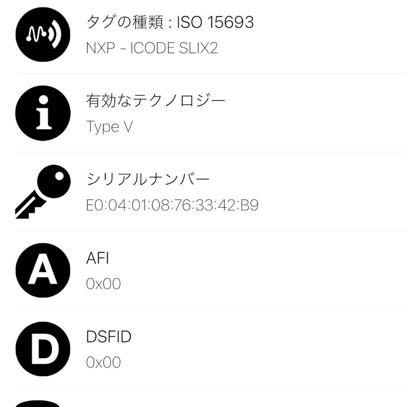Select the DSFID heading text
The height and width of the screenshot is (407, 407).
109,337
